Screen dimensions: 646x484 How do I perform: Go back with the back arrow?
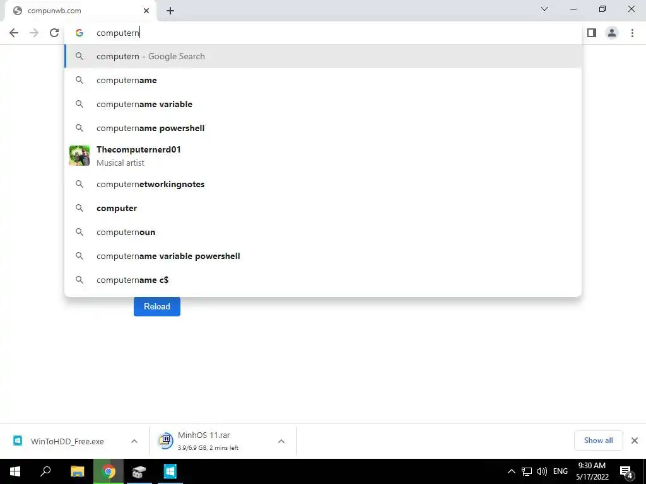[x=14, y=33]
